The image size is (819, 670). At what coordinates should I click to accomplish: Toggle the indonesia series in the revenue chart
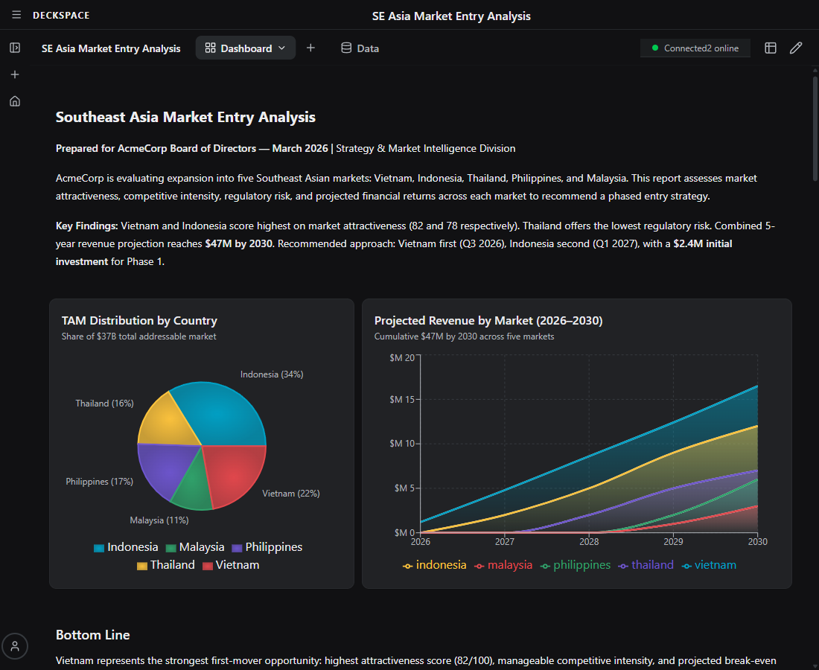click(435, 564)
